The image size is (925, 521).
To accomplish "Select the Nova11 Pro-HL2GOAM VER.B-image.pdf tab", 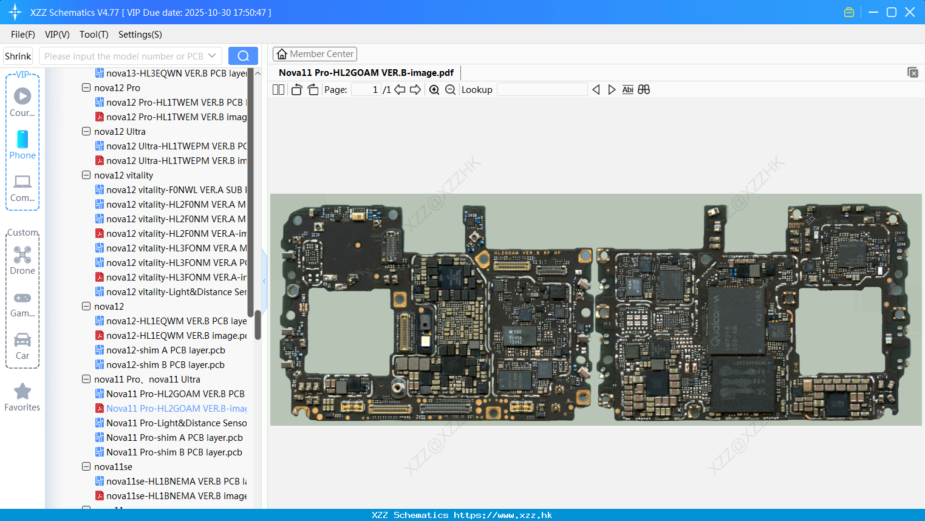I will point(366,72).
